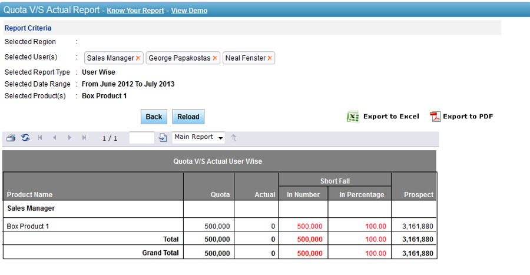The image size is (530, 275).
Task: Click the drill-up arrow icon
Action: pyautogui.click(x=234, y=138)
